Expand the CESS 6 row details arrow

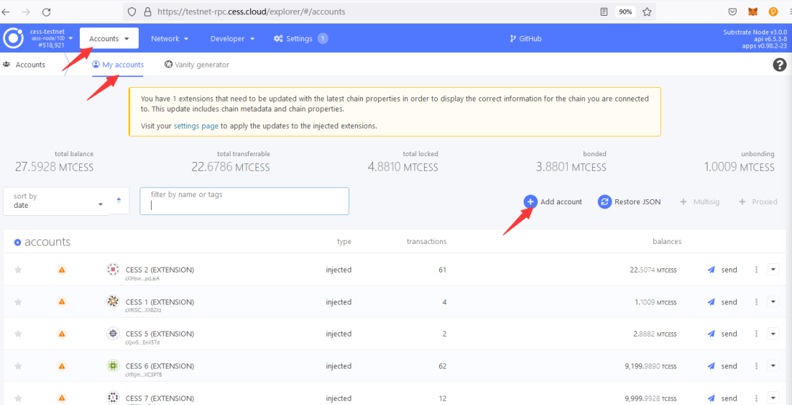pos(773,365)
